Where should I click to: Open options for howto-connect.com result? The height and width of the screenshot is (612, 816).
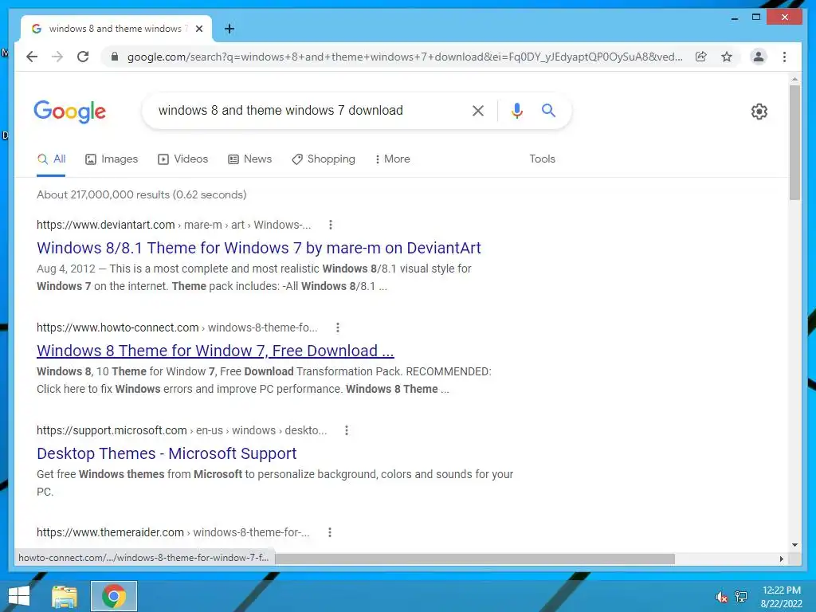[338, 328]
